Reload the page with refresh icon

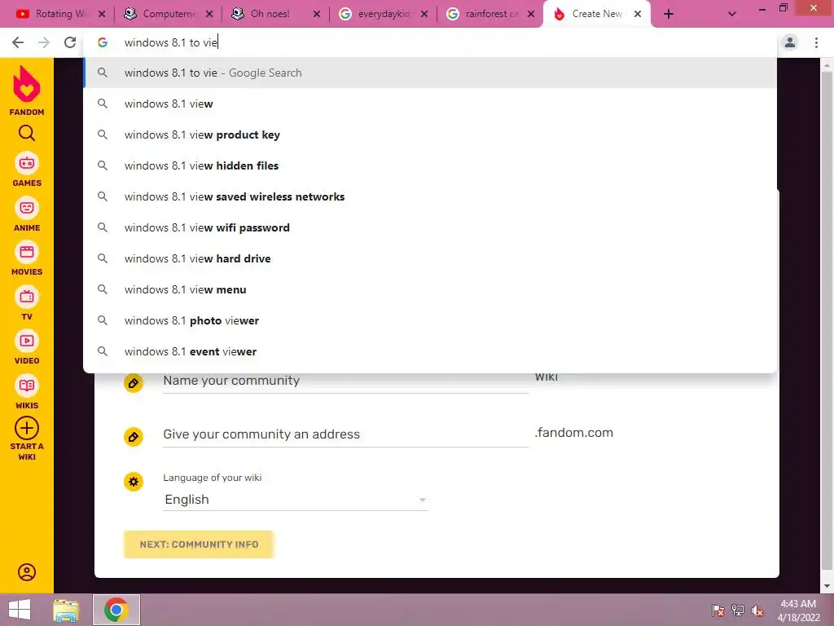click(70, 42)
